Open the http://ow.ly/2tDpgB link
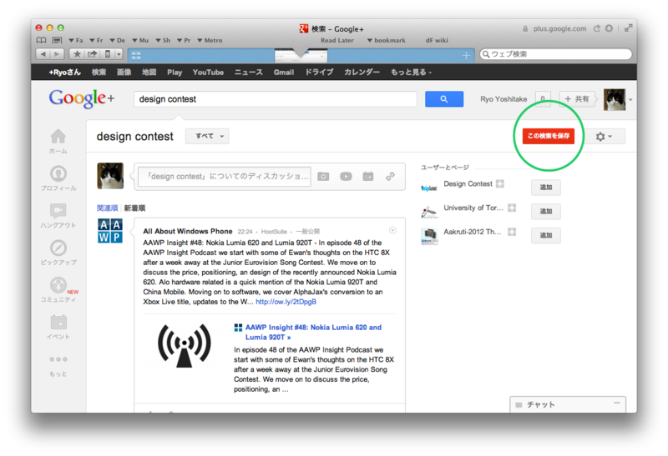 [286, 302]
